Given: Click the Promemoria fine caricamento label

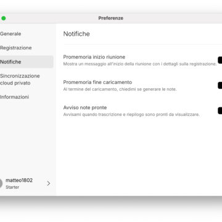Looking at the screenshot, I should tap(97, 82).
